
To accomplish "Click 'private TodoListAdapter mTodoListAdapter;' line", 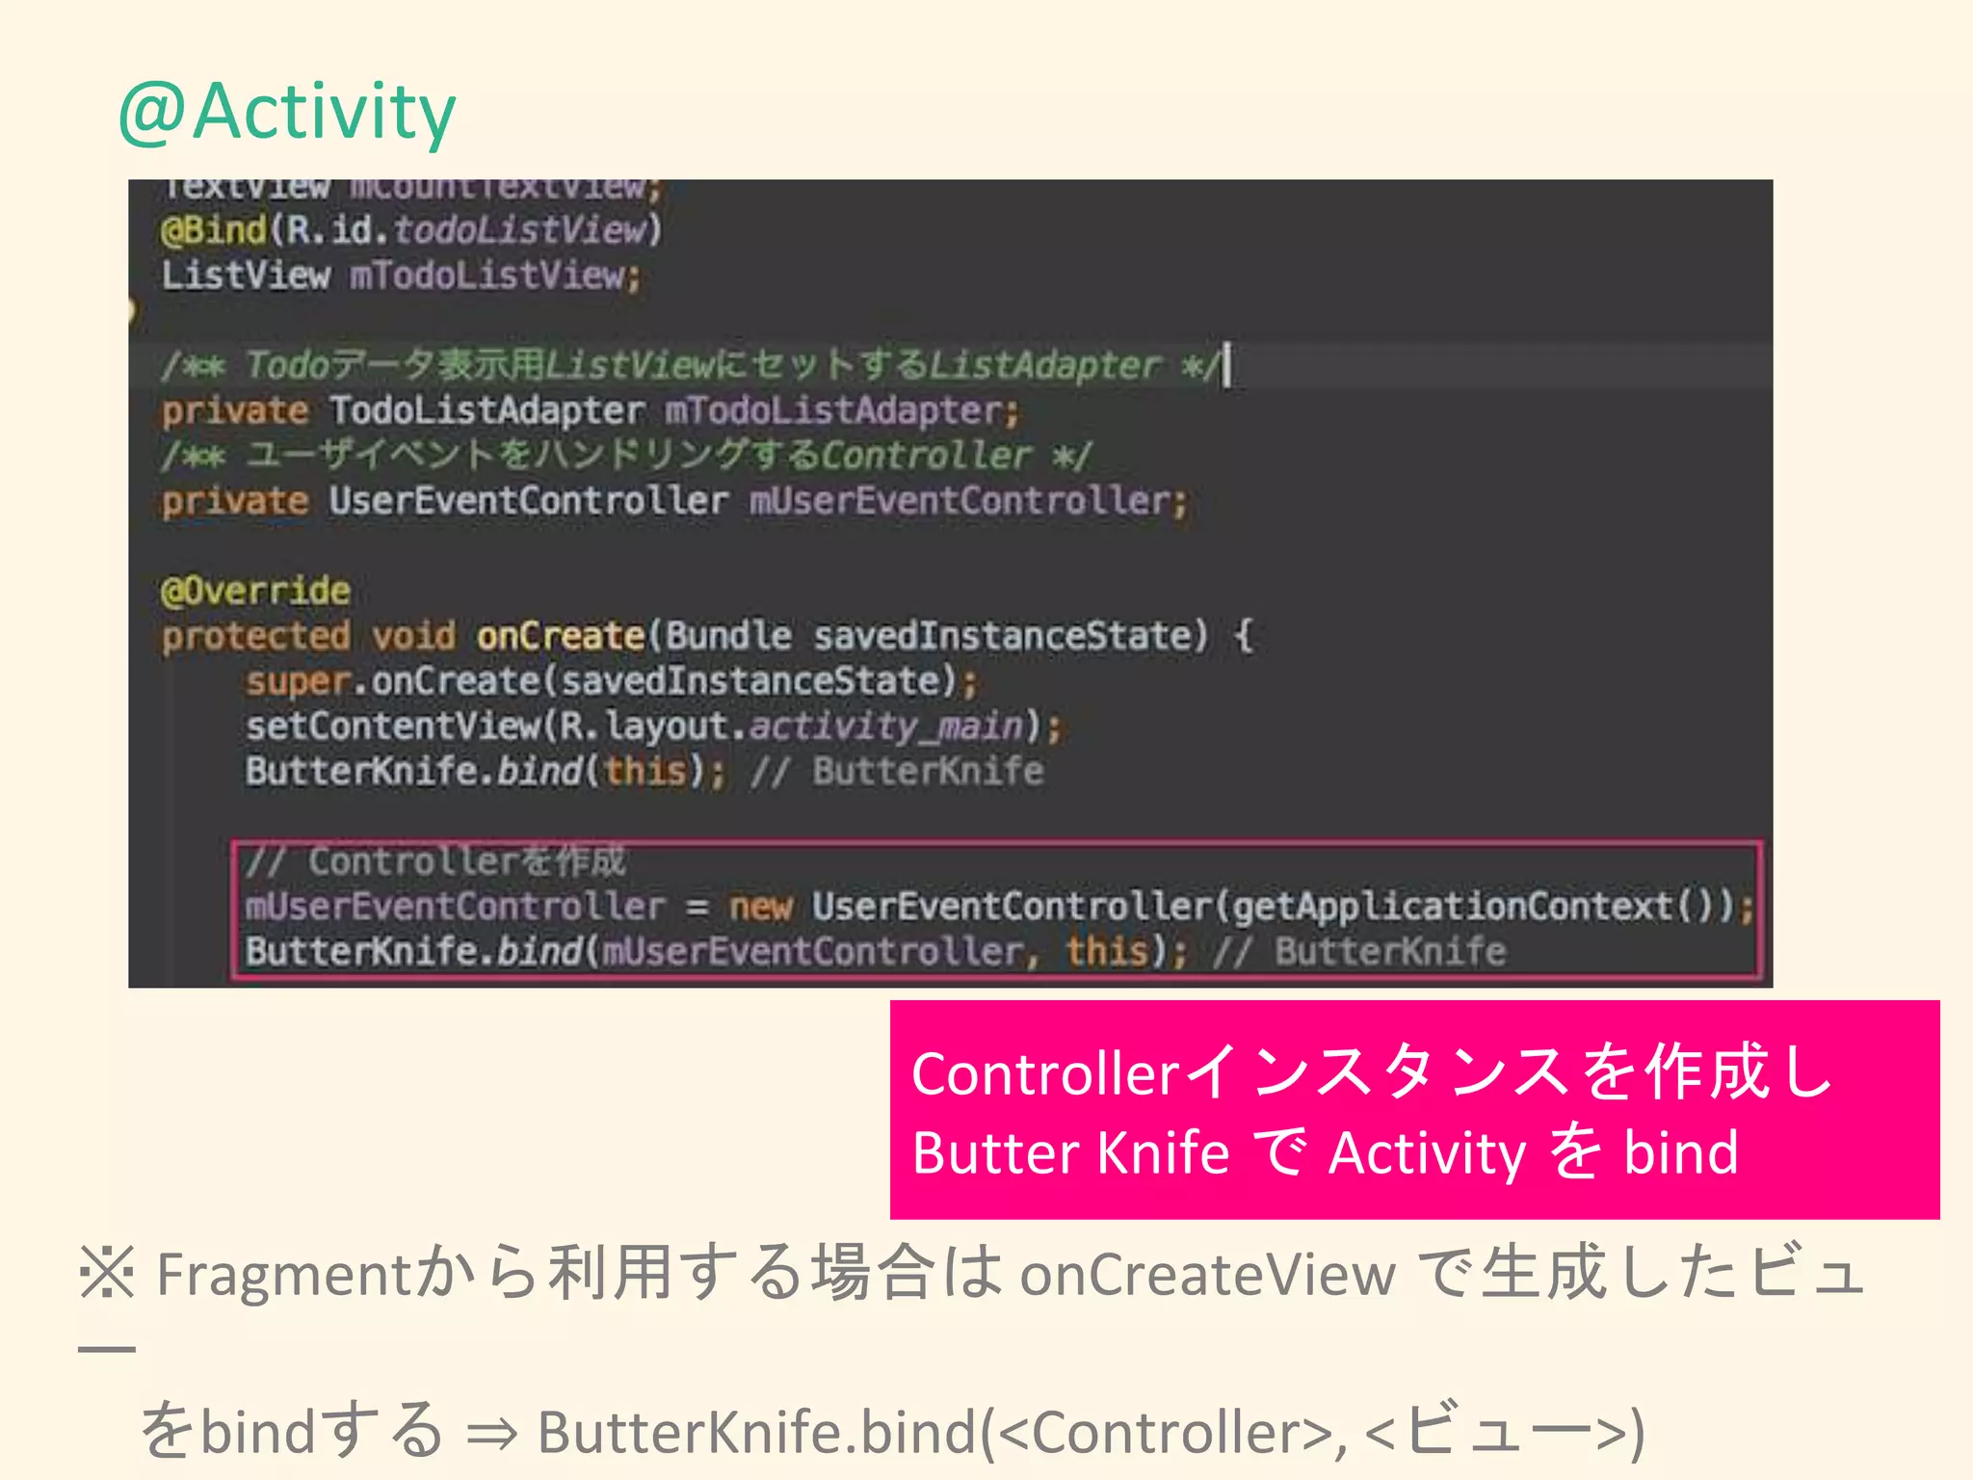I will click(x=590, y=411).
